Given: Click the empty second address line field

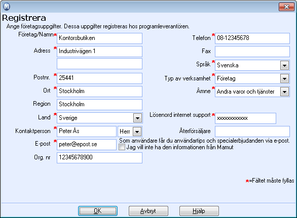Looking at the screenshot, I should click(99, 64).
